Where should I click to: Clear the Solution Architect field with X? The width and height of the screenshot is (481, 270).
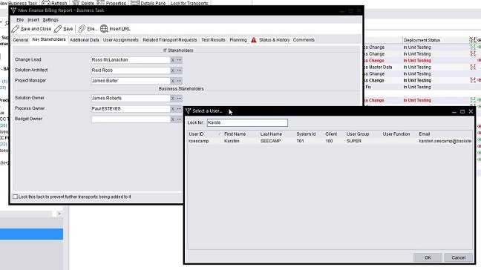[172, 70]
